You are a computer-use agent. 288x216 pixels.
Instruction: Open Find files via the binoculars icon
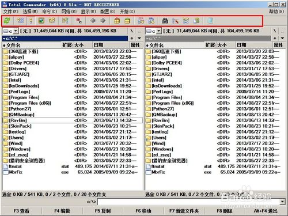point(165,21)
